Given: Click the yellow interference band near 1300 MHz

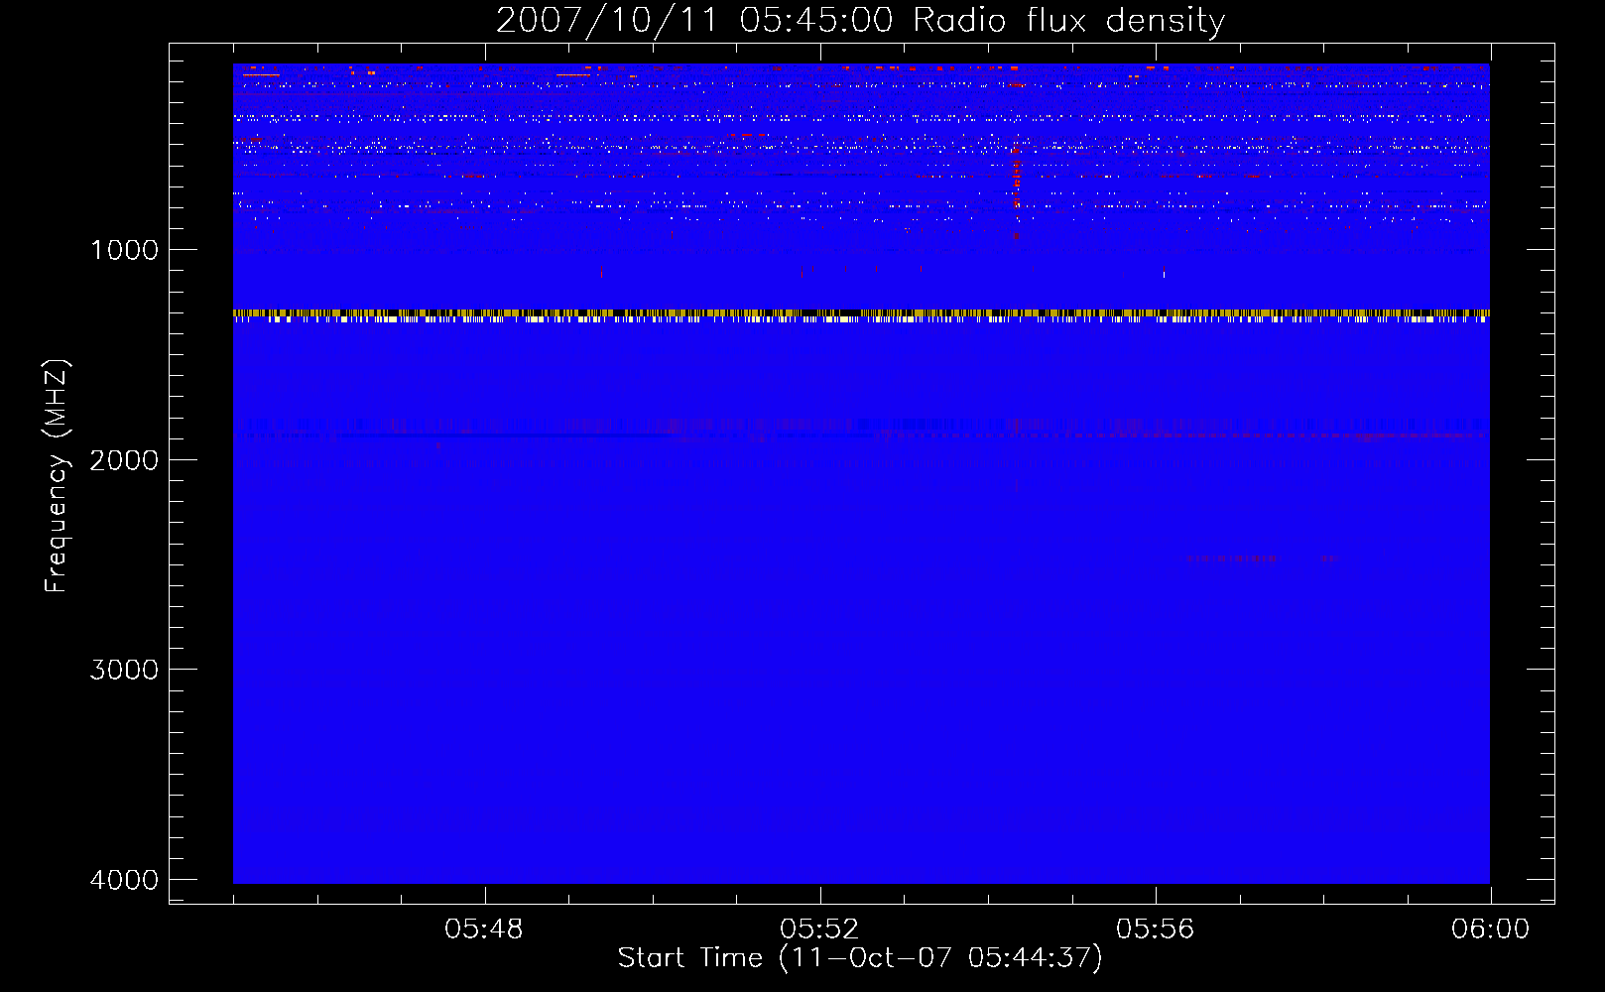Looking at the screenshot, I should click(861, 315).
